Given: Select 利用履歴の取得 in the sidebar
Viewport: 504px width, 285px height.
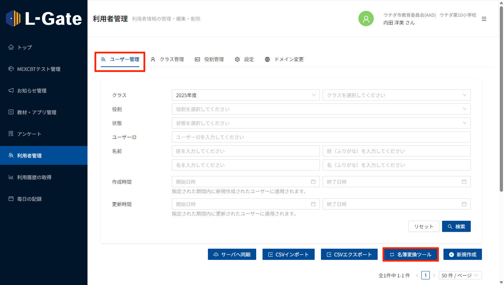Looking at the screenshot, I should (34, 177).
